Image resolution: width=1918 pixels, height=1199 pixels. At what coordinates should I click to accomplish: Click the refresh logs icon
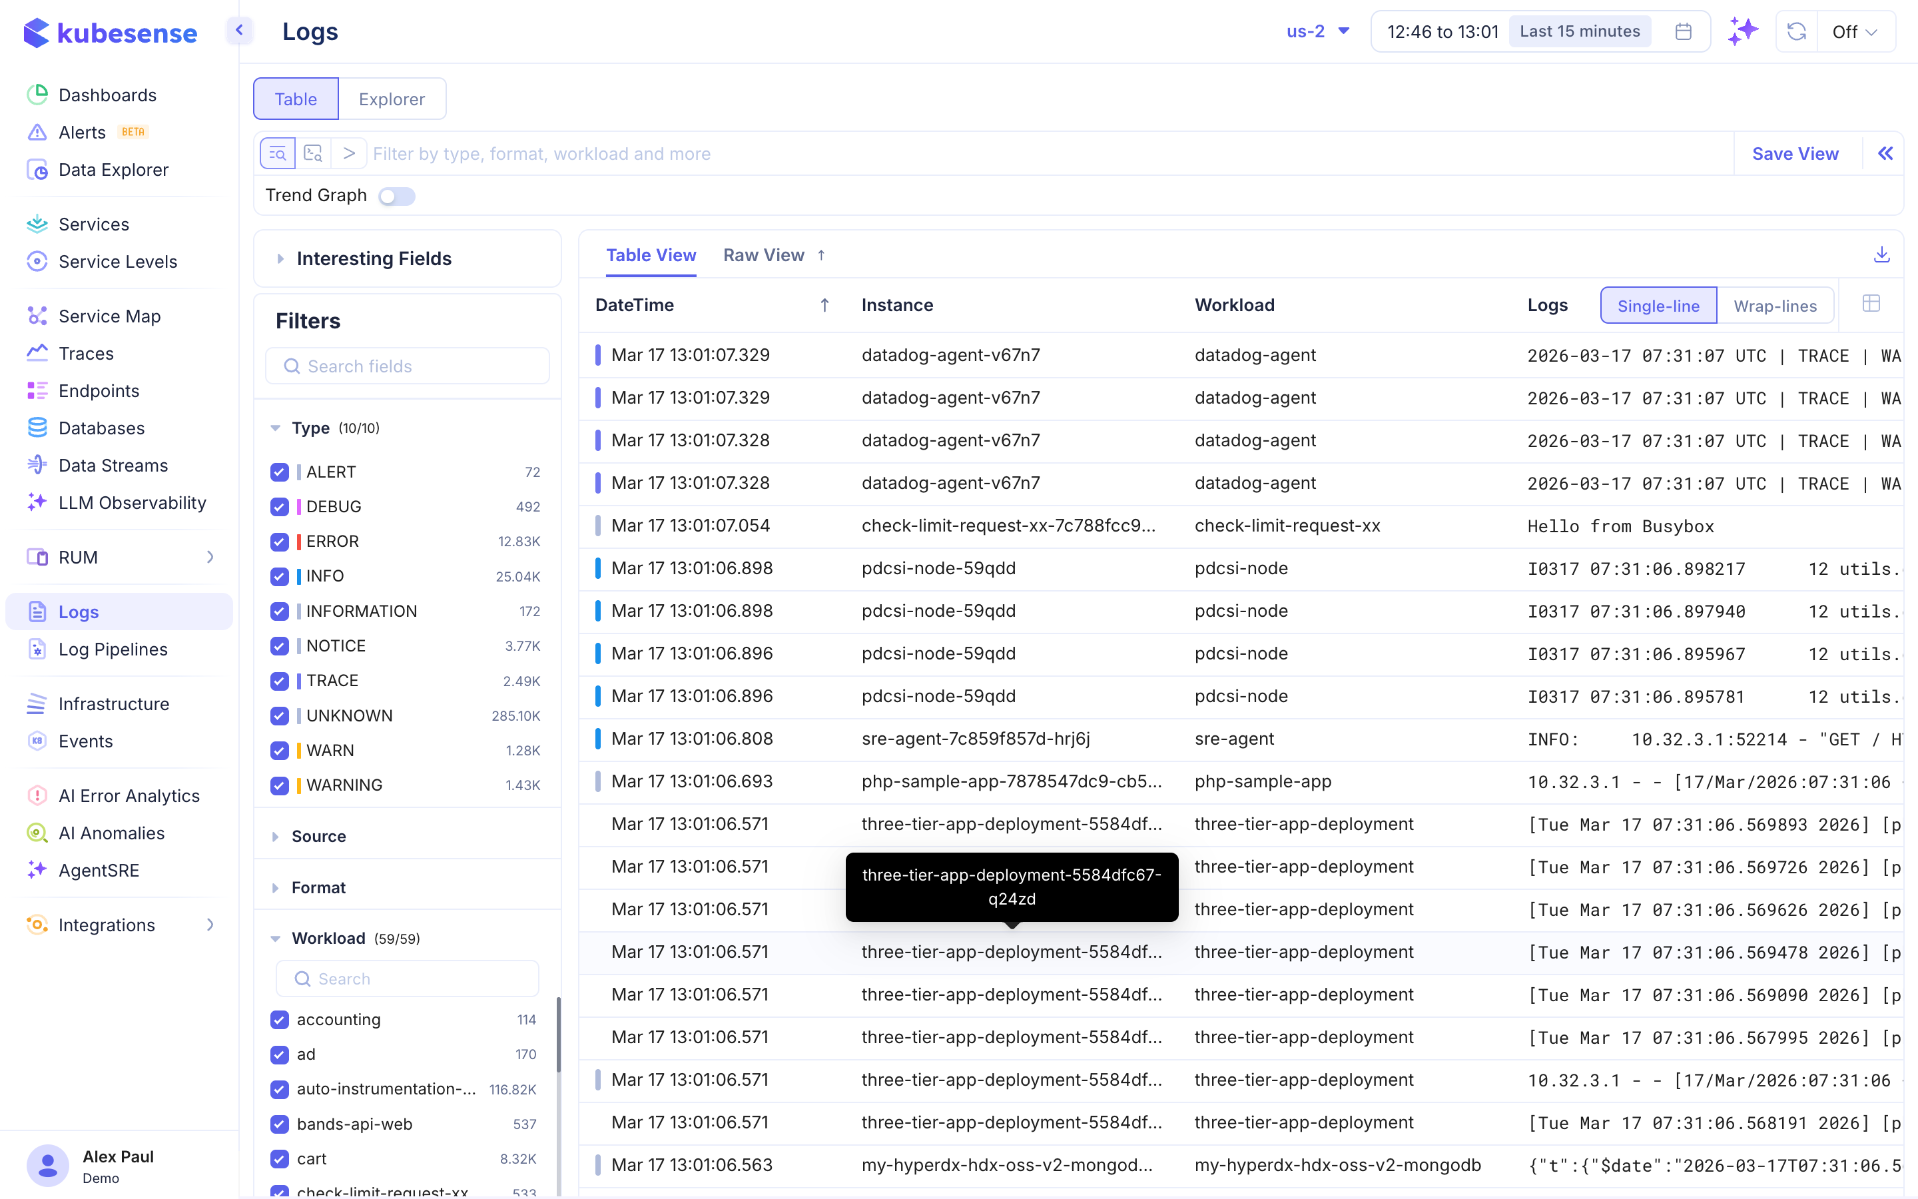[1796, 31]
